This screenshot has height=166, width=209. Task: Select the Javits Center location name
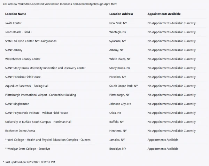coord(13,23)
